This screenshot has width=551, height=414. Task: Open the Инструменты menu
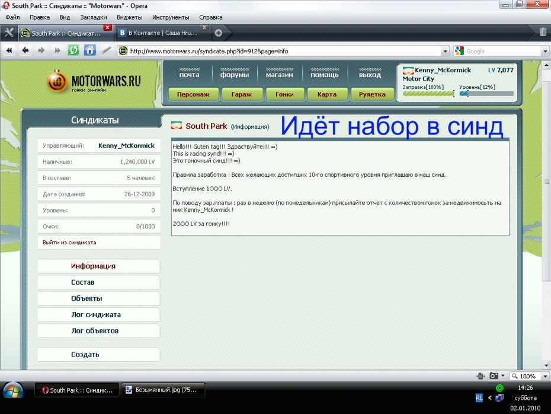tap(171, 17)
